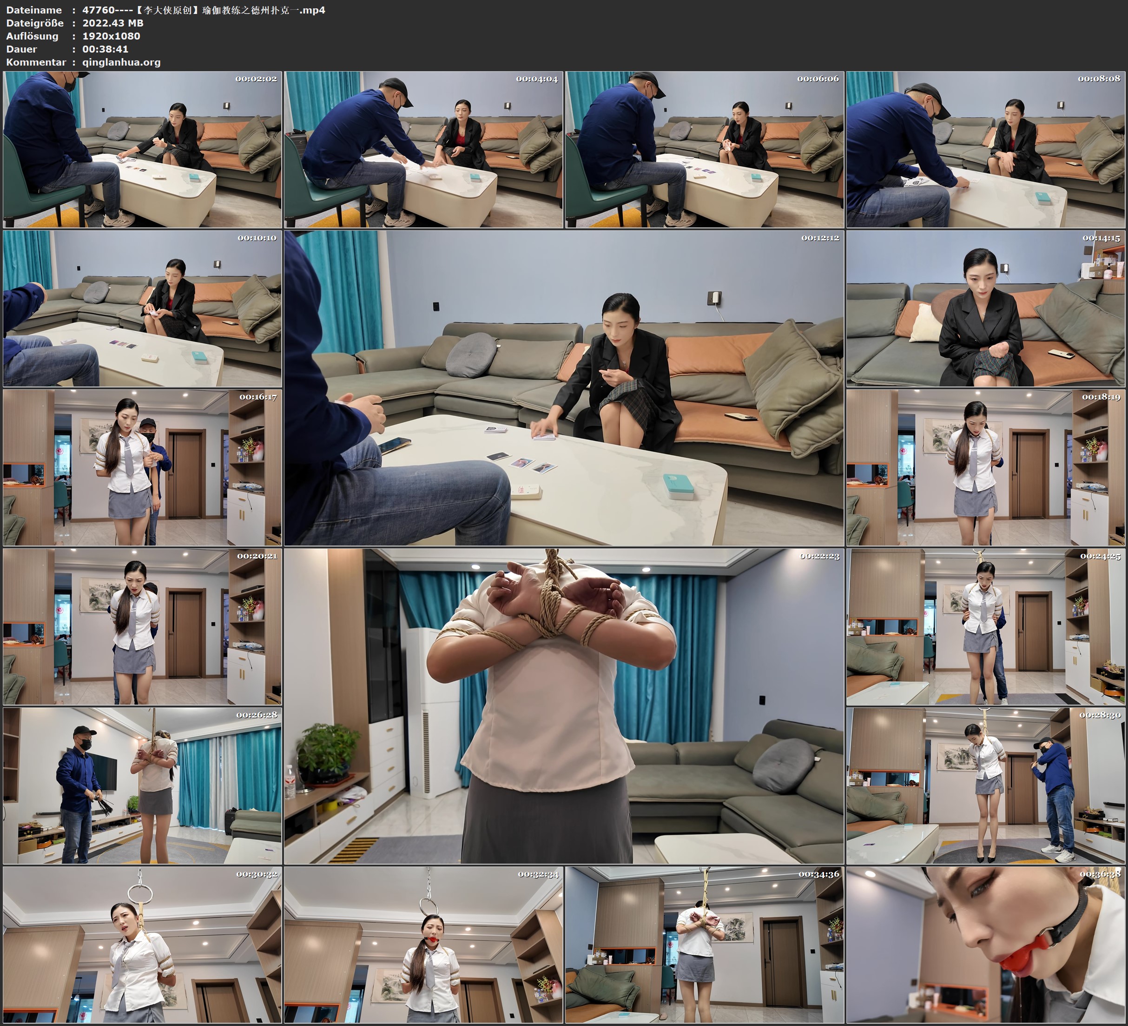The image size is (1128, 1026).
Task: Open the 00:26:28 thumbnail
Action: tap(142, 786)
